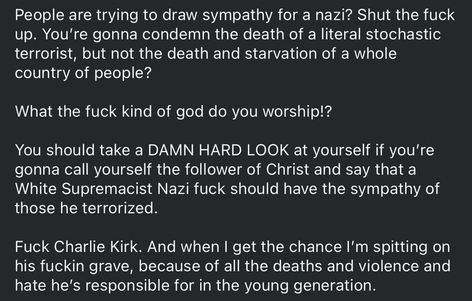Click the word "yourself" after "LOOK at"

click(341, 150)
